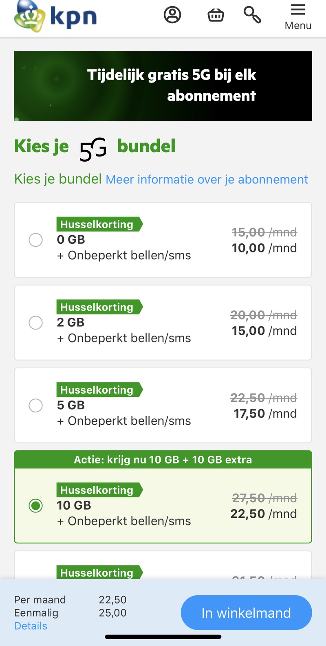Select the 10 GB bundle radio button
The width and height of the screenshot is (326, 646).
(x=36, y=506)
